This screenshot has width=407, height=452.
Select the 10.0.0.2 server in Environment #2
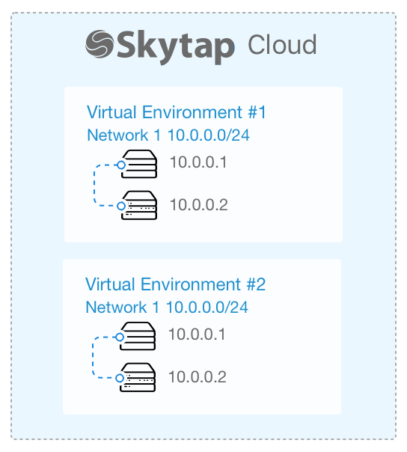[138, 377]
